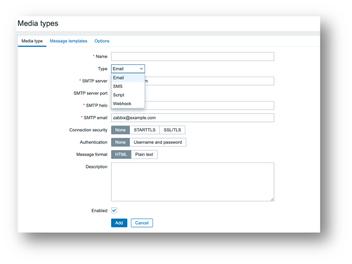352x264 pixels.
Task: Set Connection security to SSL/TLS
Action: (172, 130)
